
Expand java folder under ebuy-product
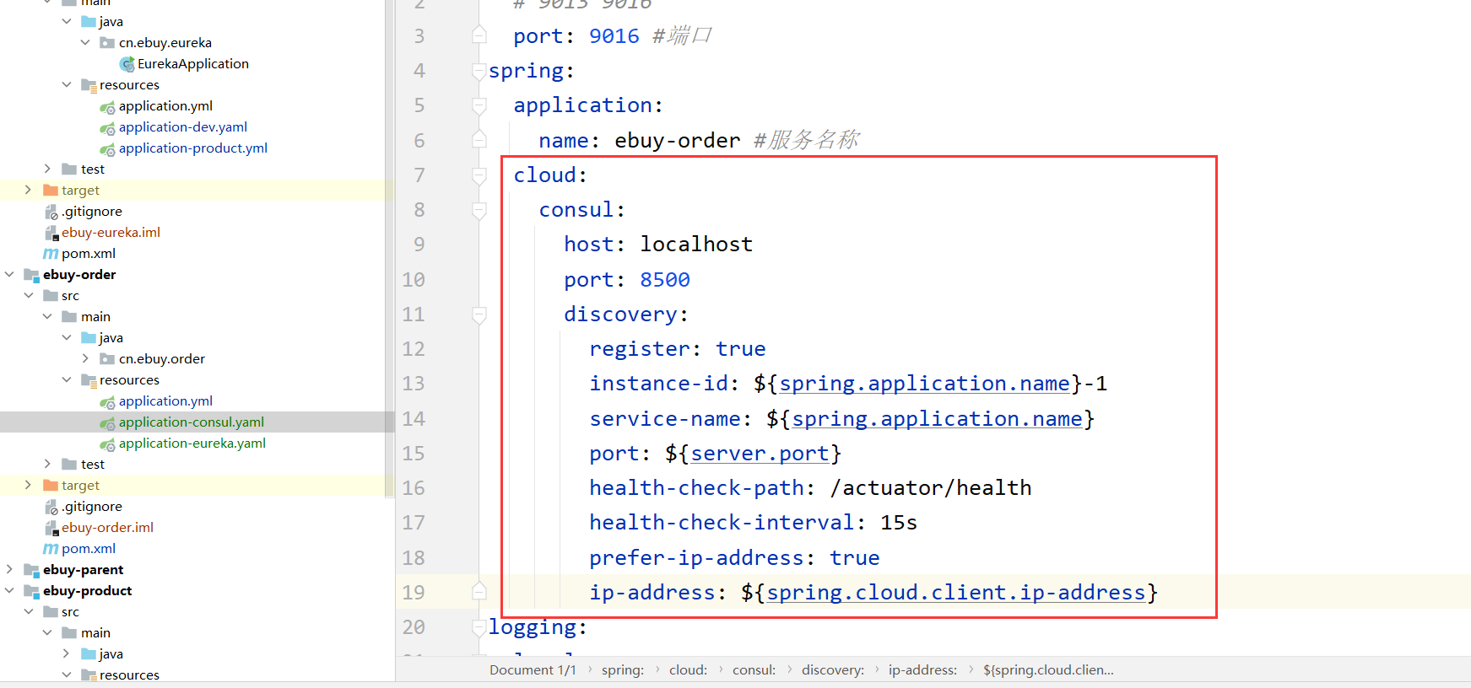[x=67, y=654]
